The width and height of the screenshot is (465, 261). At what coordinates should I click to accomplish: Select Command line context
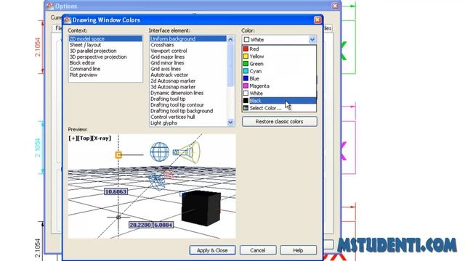[x=105, y=69]
